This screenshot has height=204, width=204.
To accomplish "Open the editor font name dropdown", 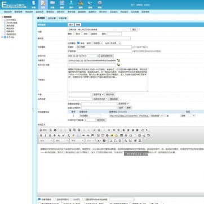I will (x=77, y=140).
